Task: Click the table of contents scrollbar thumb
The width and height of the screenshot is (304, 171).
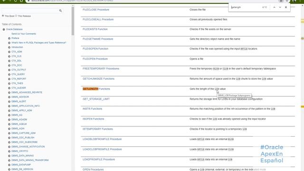Action: tap(73, 21)
